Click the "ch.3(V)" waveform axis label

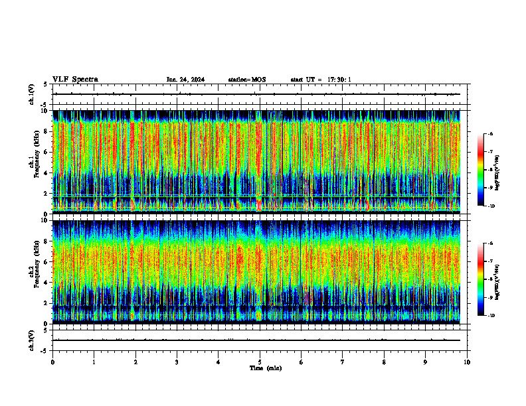(x=32, y=340)
